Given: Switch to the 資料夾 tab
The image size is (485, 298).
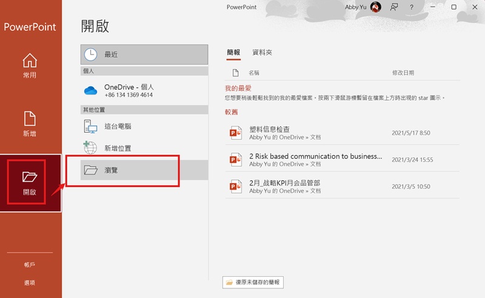Looking at the screenshot, I should (262, 53).
